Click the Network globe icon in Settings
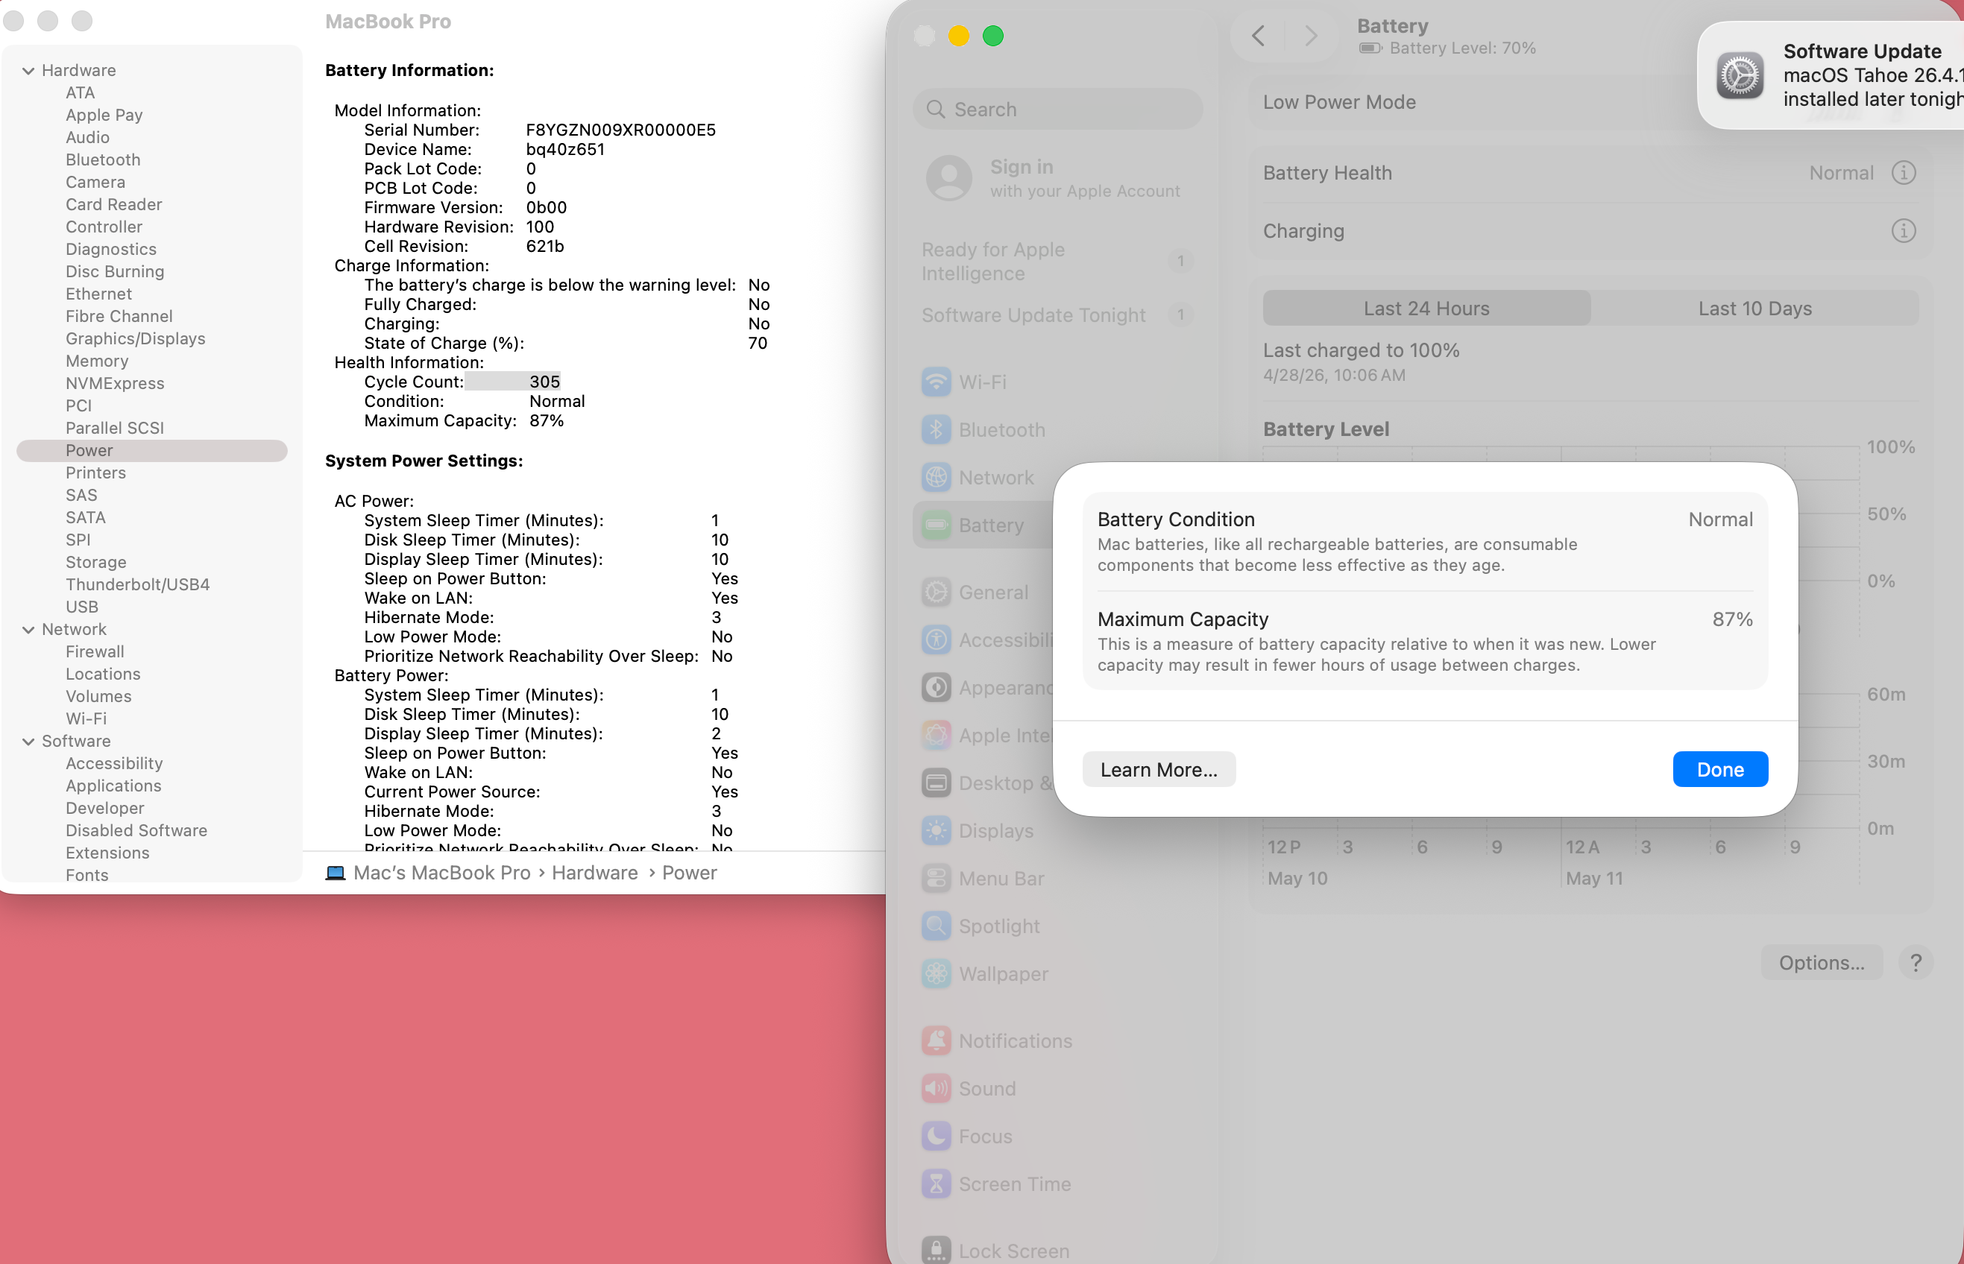Screen dimensions: 1964x1264 tap(936, 477)
